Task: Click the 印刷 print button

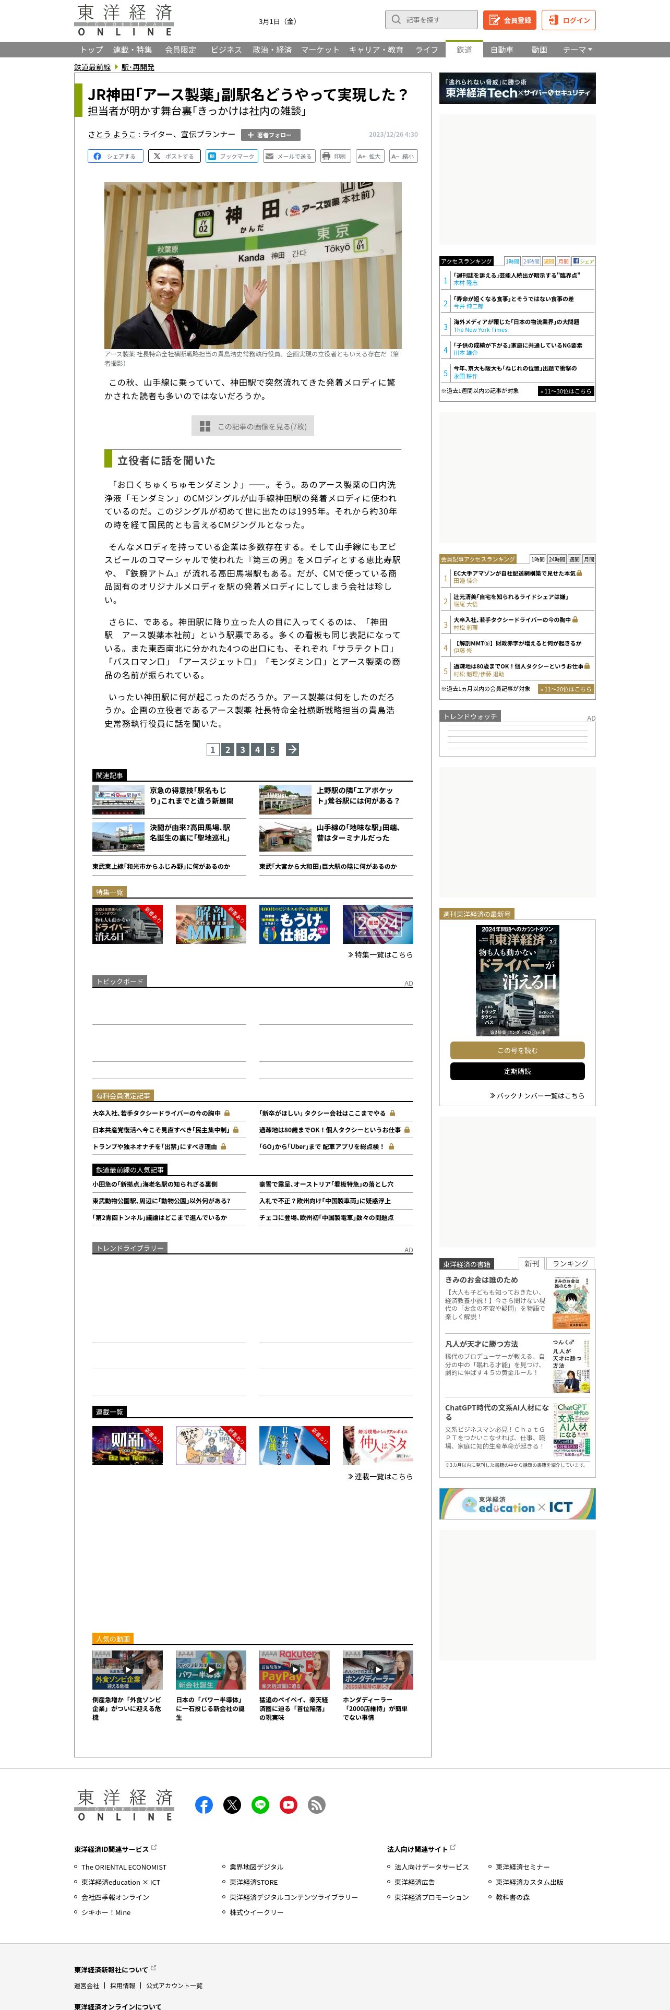Action: pyautogui.click(x=334, y=156)
